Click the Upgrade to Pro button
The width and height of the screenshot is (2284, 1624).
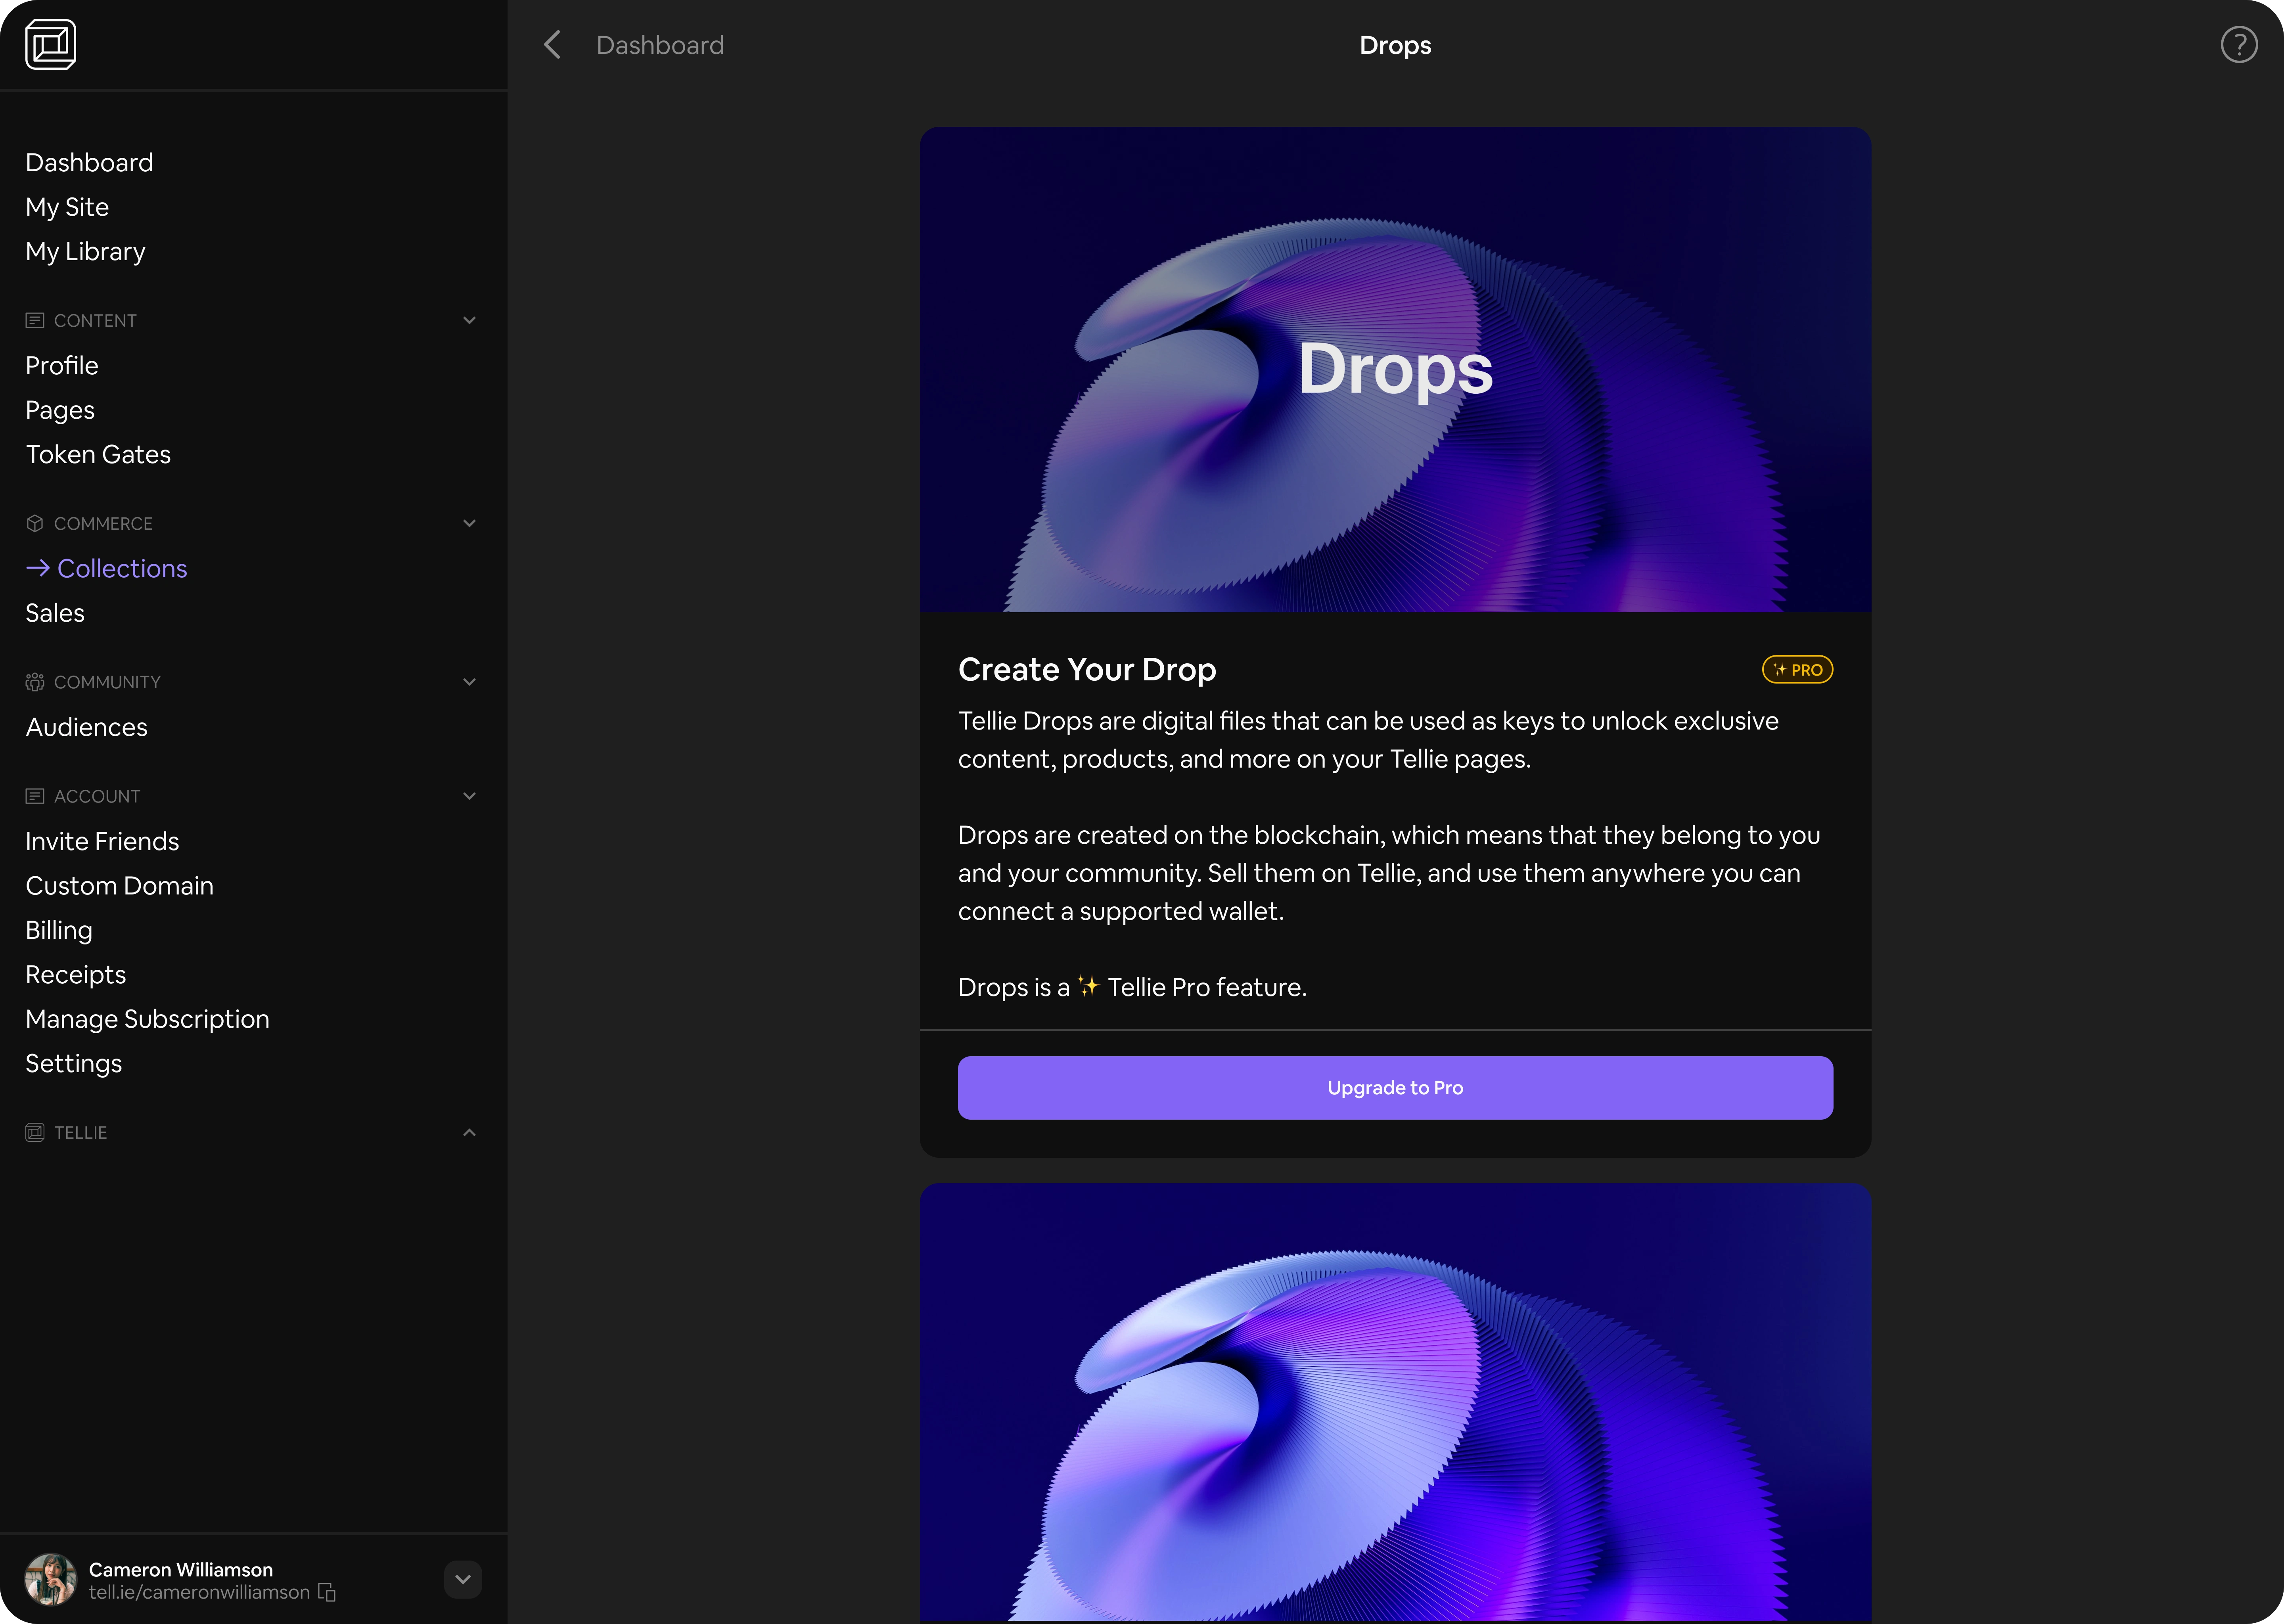(1394, 1088)
